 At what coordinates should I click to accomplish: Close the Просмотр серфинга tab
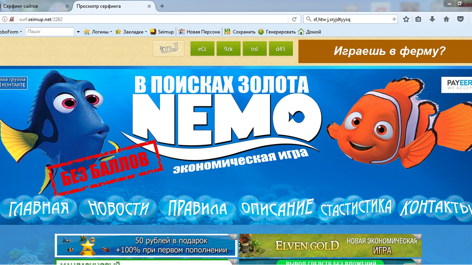(149, 6)
